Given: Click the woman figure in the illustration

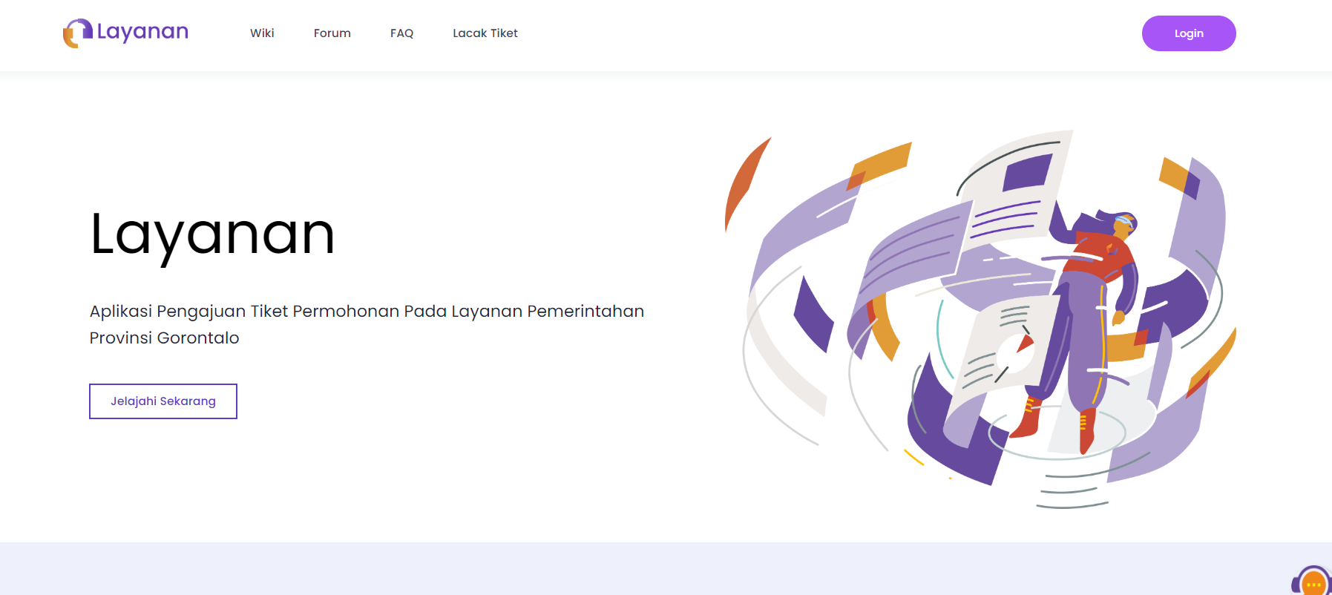Looking at the screenshot, I should coord(1087,312).
